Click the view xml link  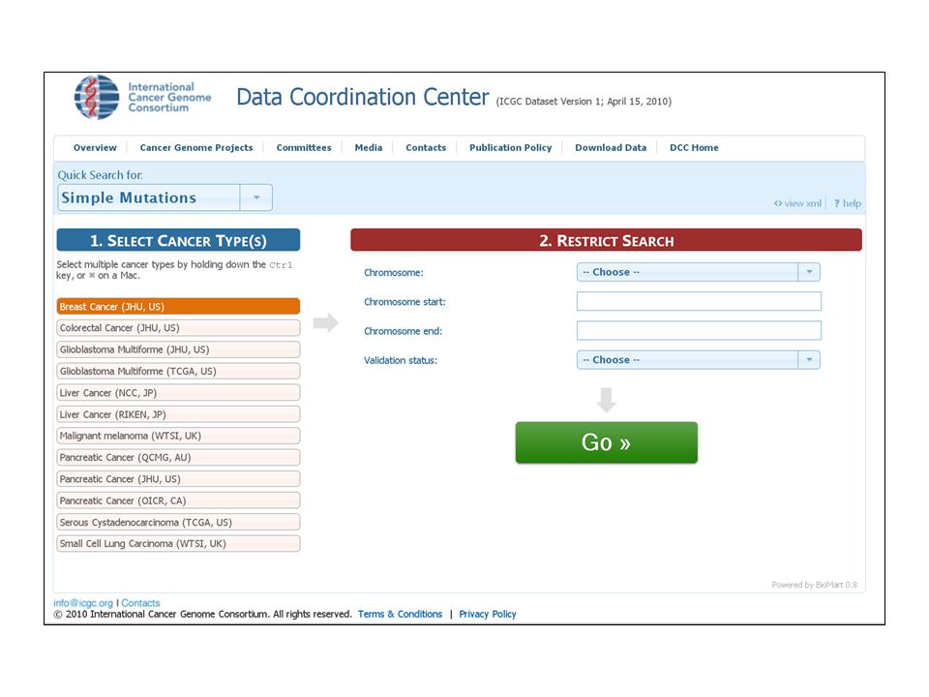[797, 203]
